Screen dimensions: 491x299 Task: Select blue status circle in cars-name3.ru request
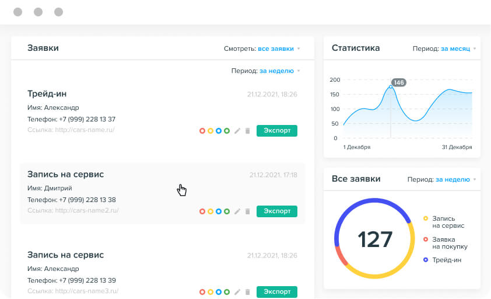(219, 292)
